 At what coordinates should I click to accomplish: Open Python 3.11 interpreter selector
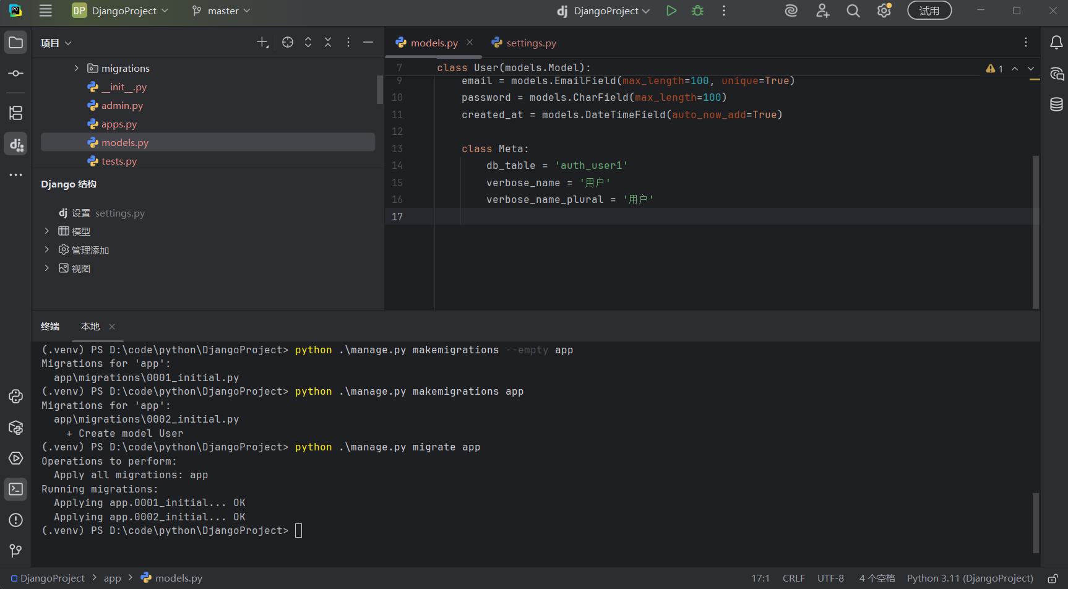pyautogui.click(x=970, y=578)
